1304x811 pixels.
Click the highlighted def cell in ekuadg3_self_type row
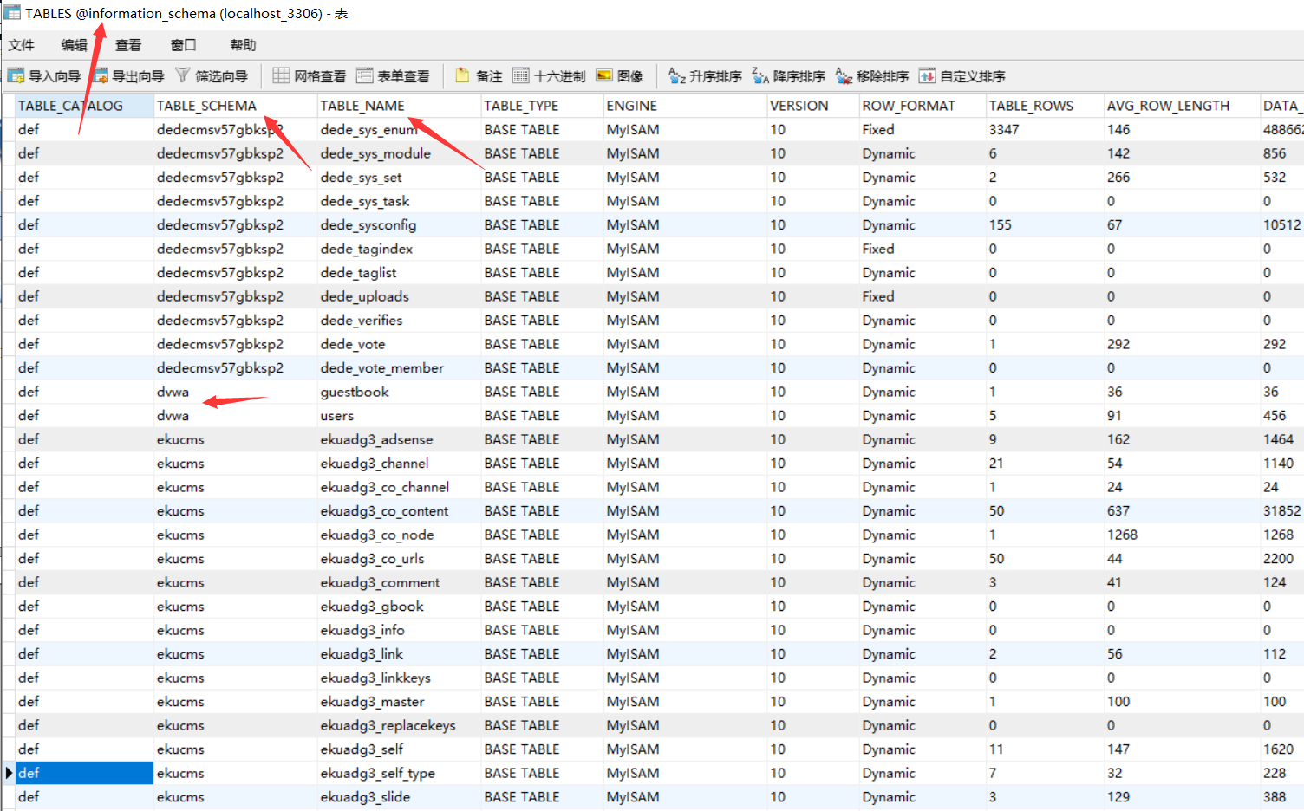pyautogui.click(x=85, y=773)
